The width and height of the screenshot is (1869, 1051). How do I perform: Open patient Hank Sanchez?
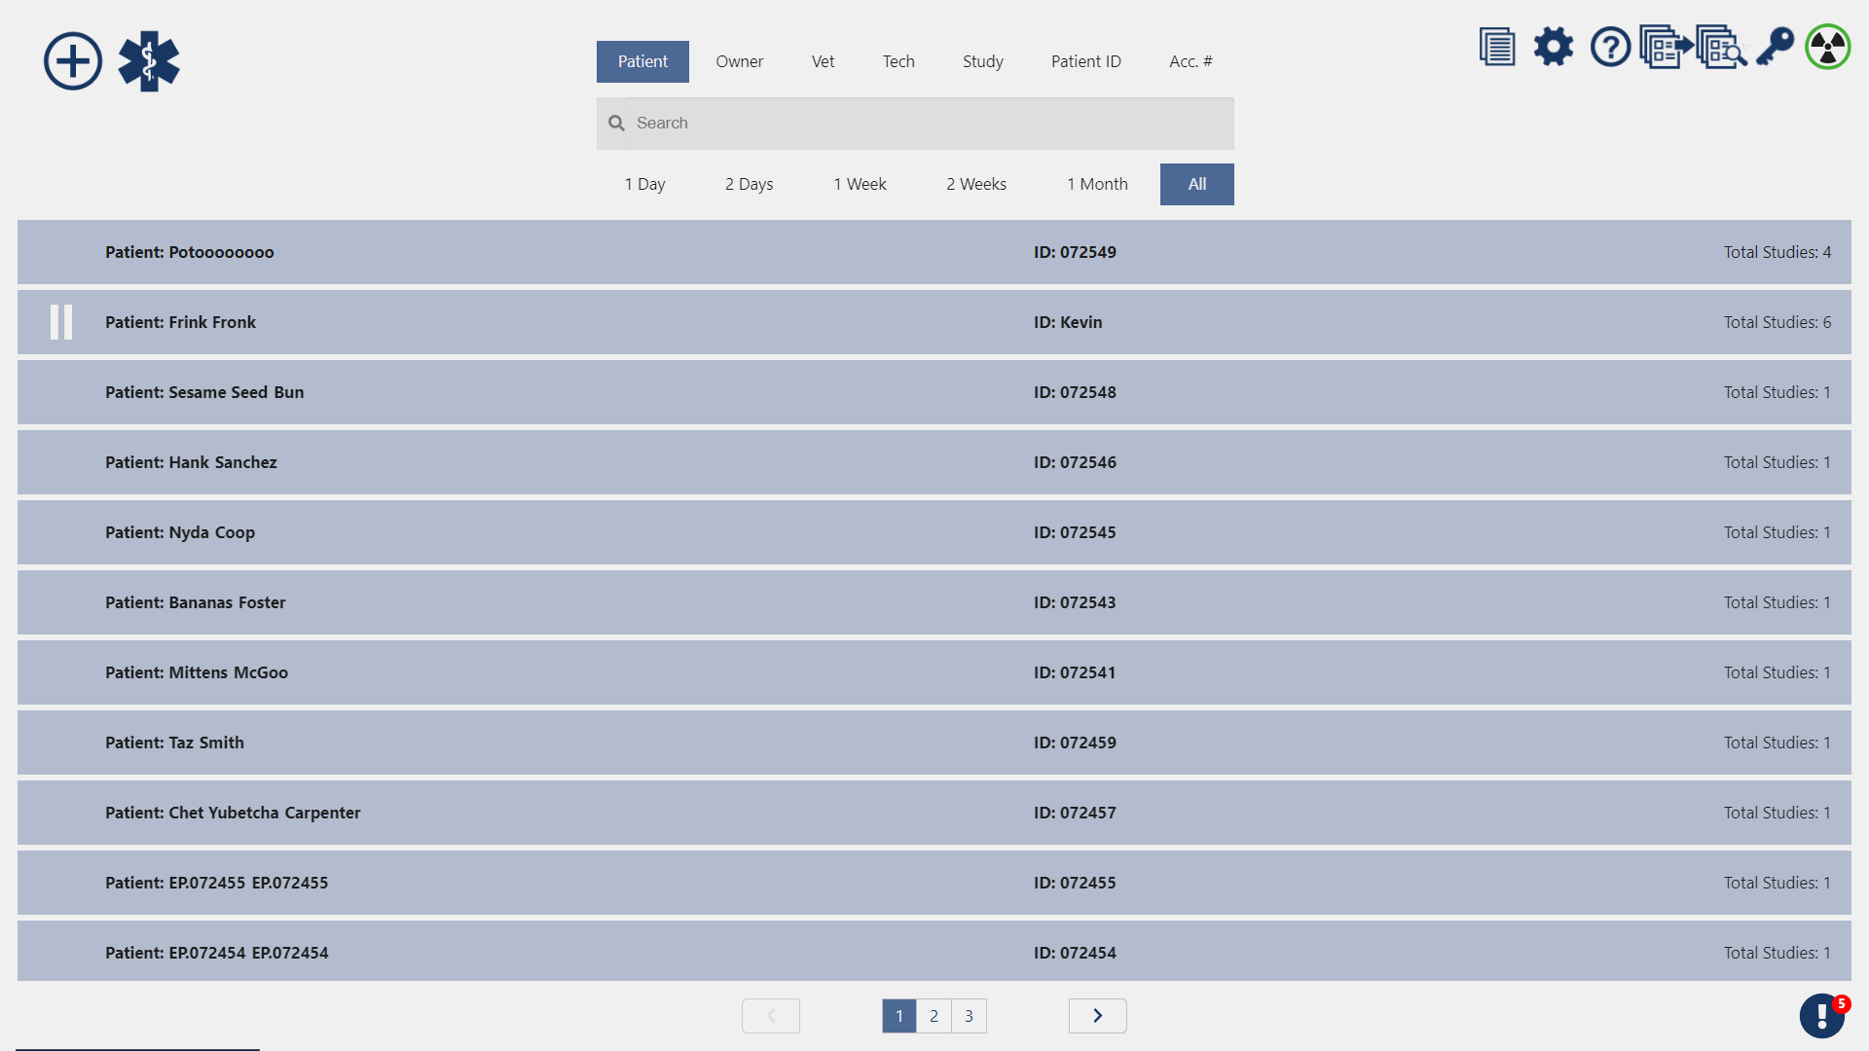click(x=934, y=462)
